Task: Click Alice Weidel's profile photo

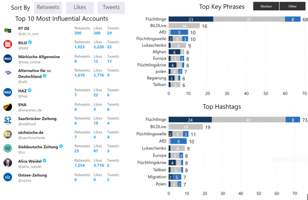Action: pyautogui.click(x=8, y=162)
